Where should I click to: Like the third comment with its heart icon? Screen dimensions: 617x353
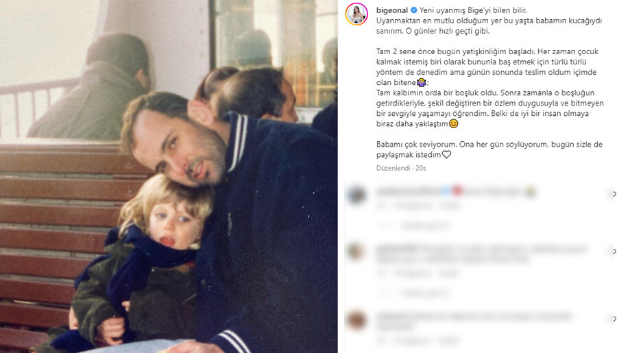[614, 319]
